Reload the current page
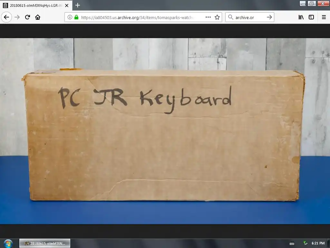 coord(27,17)
